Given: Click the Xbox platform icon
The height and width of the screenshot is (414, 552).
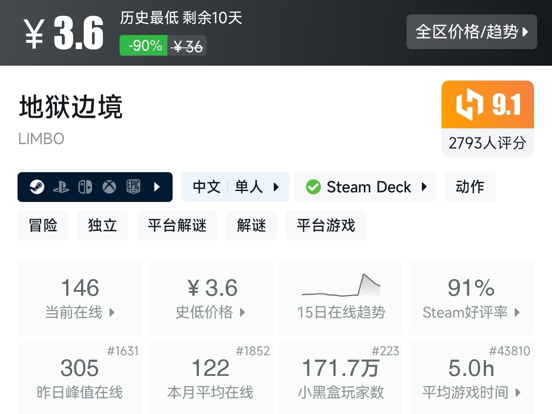Looking at the screenshot, I should 109,187.
